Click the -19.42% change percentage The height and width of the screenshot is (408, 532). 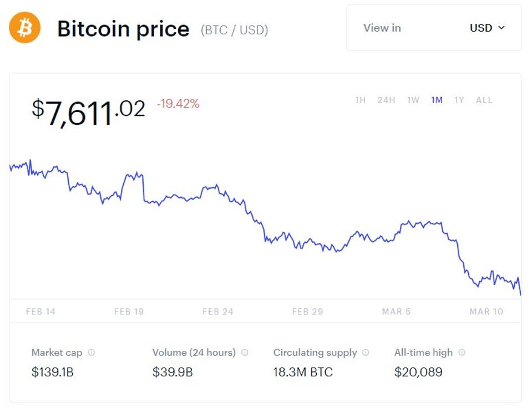coord(178,104)
